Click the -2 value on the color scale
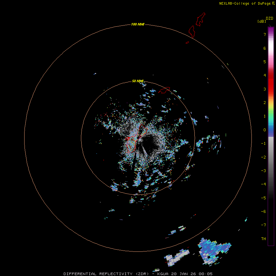Image resolution: width=276 pixels, height=276 pixels. [x=263, y=157]
